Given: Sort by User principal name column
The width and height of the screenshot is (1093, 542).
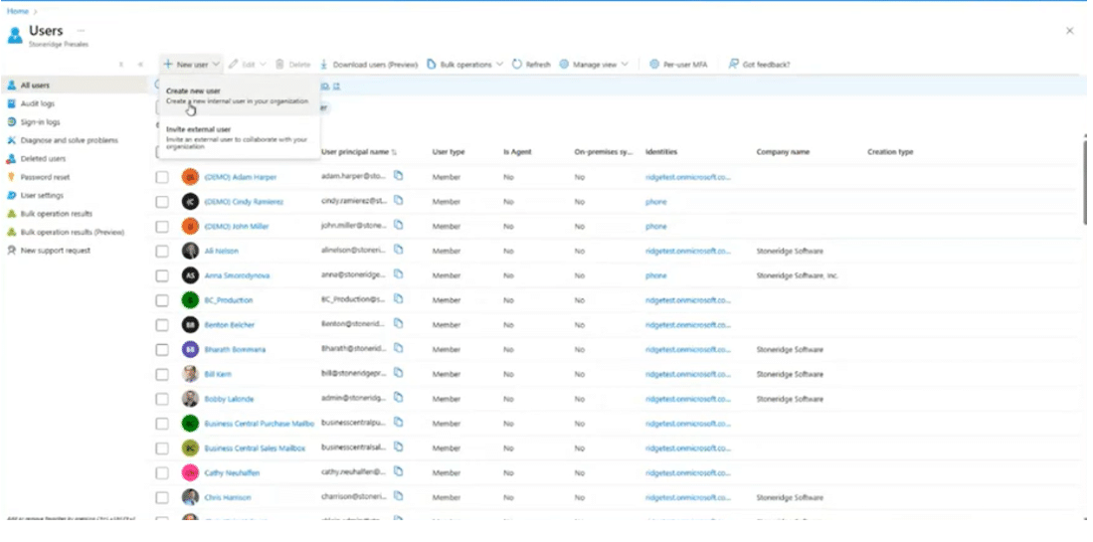Looking at the screenshot, I should (356, 152).
